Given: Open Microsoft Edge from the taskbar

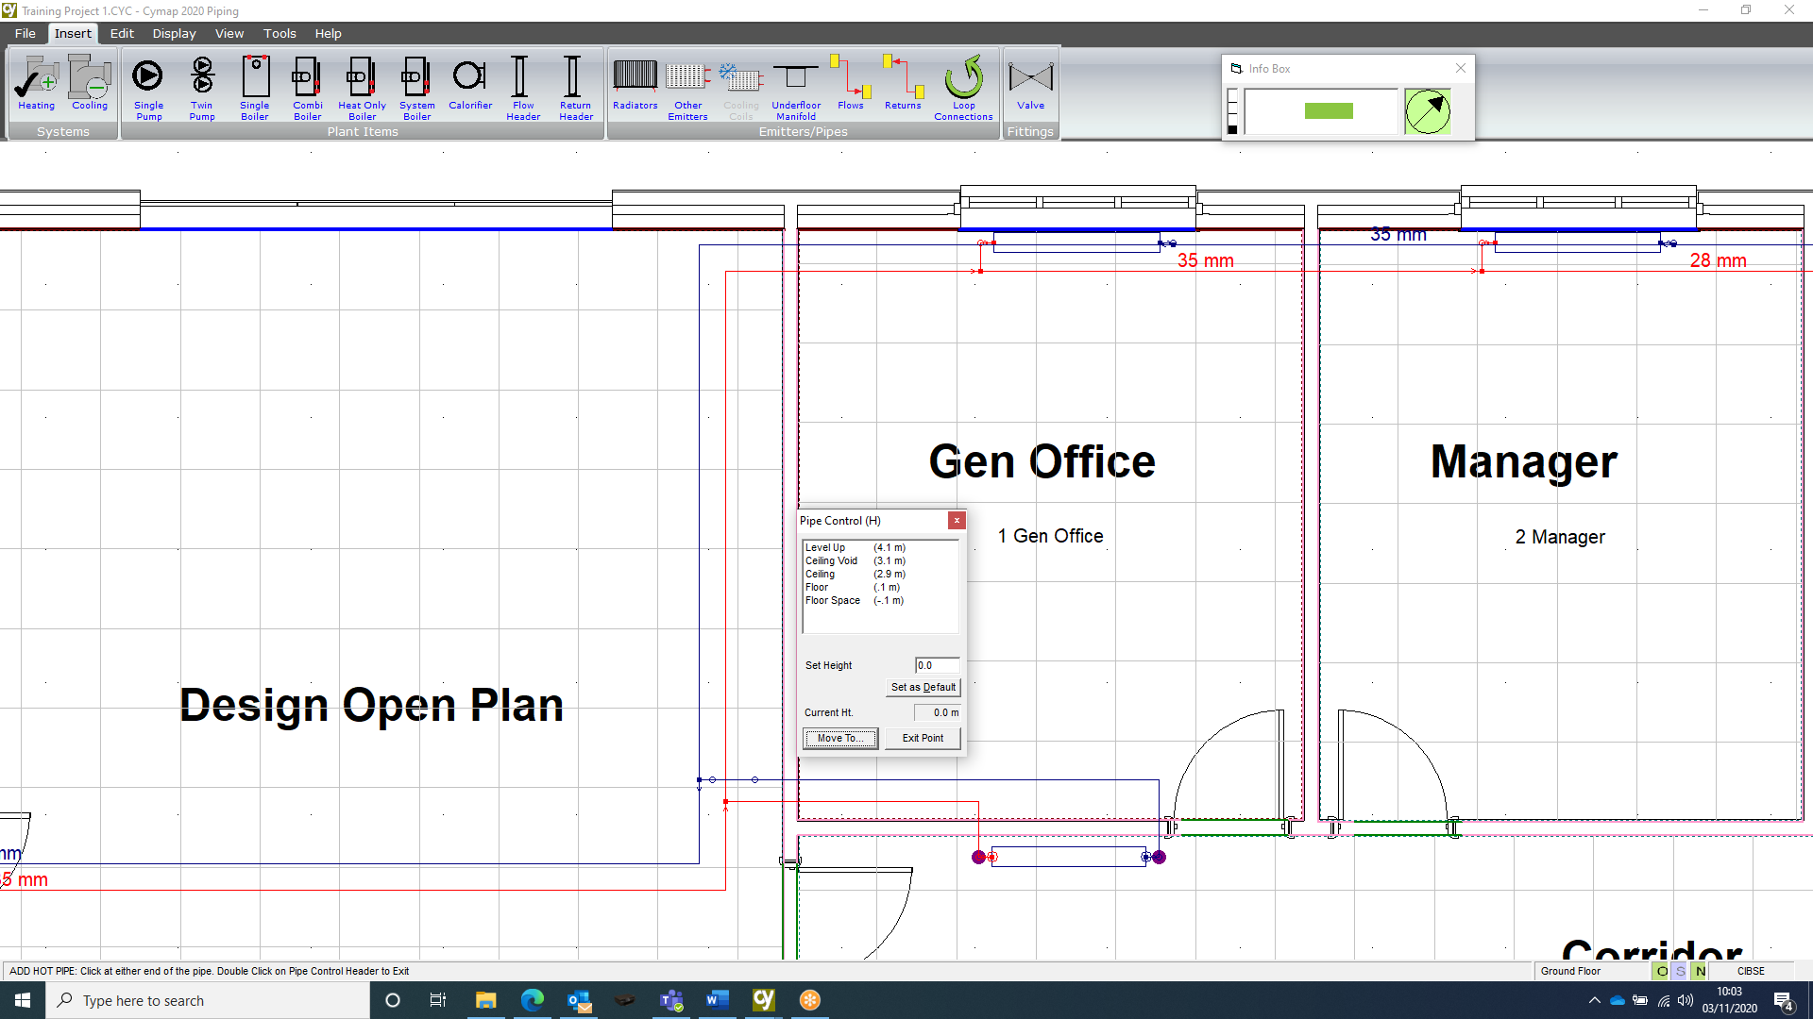Looking at the screenshot, I should pyautogui.click(x=532, y=1000).
